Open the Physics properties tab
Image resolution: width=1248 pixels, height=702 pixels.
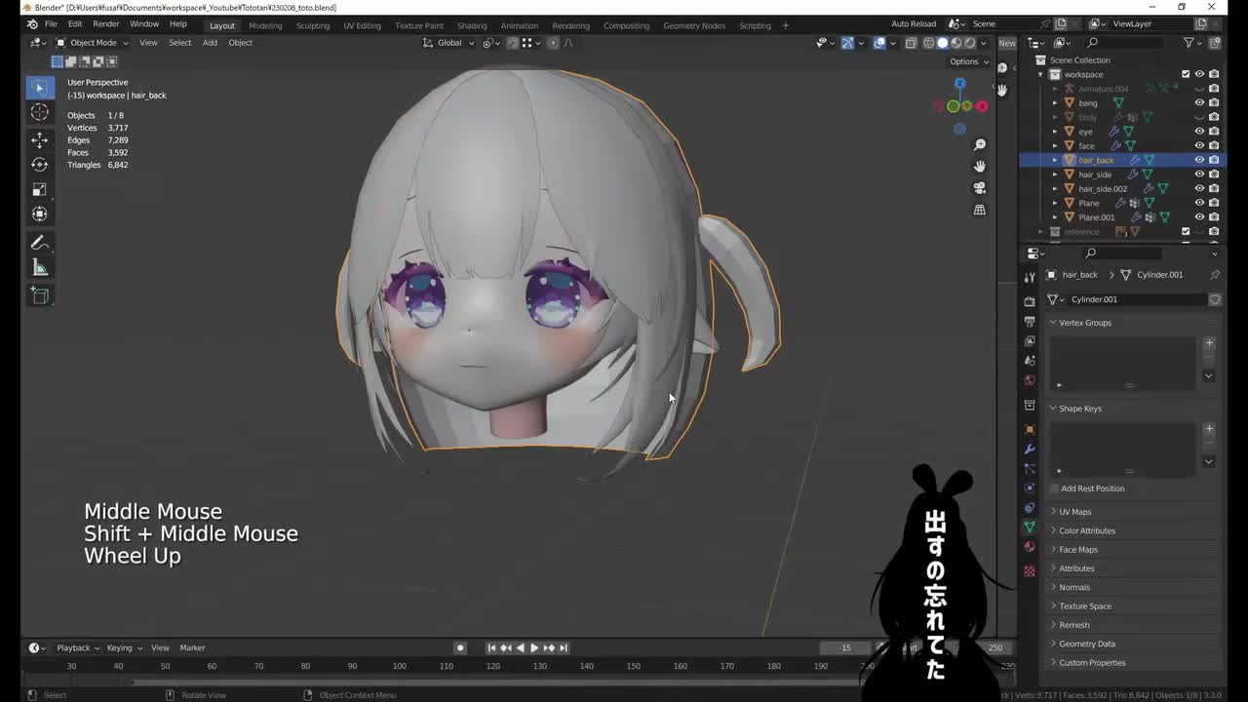pos(1030,487)
